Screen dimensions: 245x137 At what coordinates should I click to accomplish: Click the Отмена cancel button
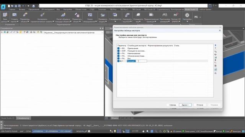[200, 105]
